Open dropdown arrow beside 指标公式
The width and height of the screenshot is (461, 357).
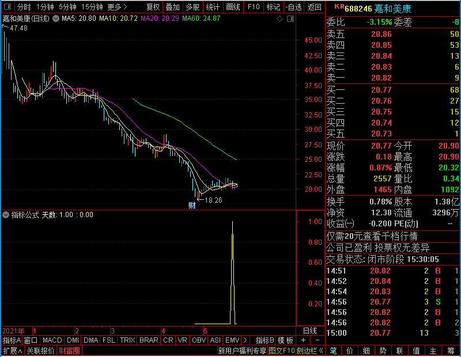coord(6,215)
